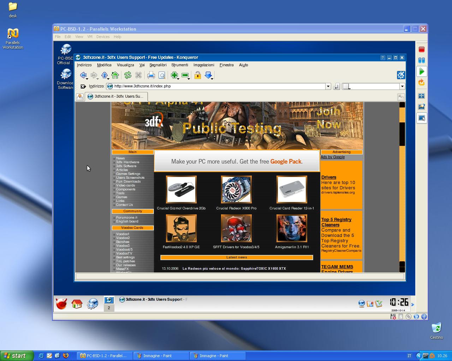
Task: Open the Indirizzo menu in Konqueror
Action: click(84, 65)
